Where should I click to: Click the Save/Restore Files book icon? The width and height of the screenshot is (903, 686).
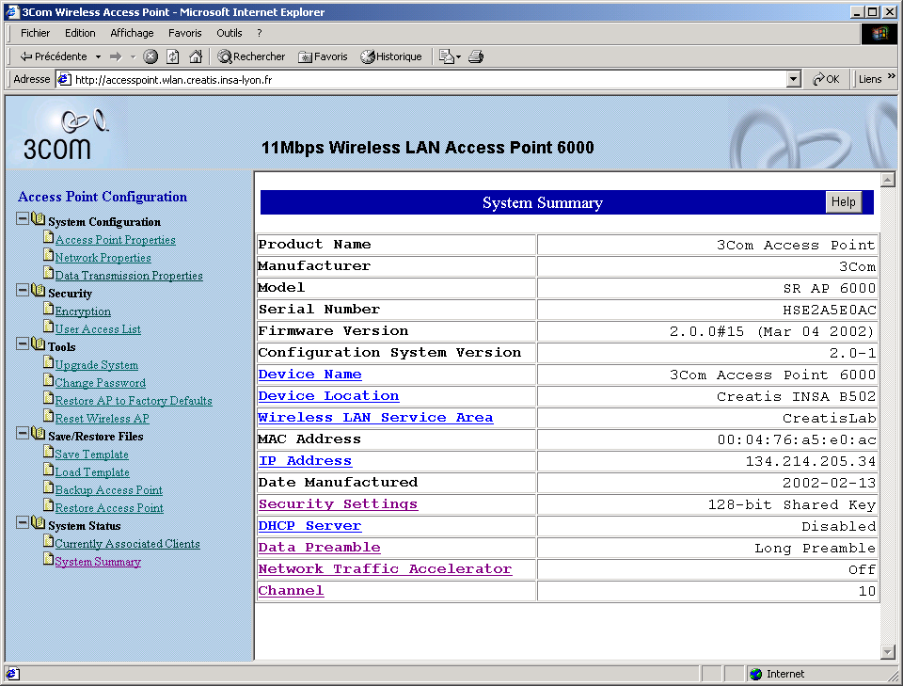[38, 433]
